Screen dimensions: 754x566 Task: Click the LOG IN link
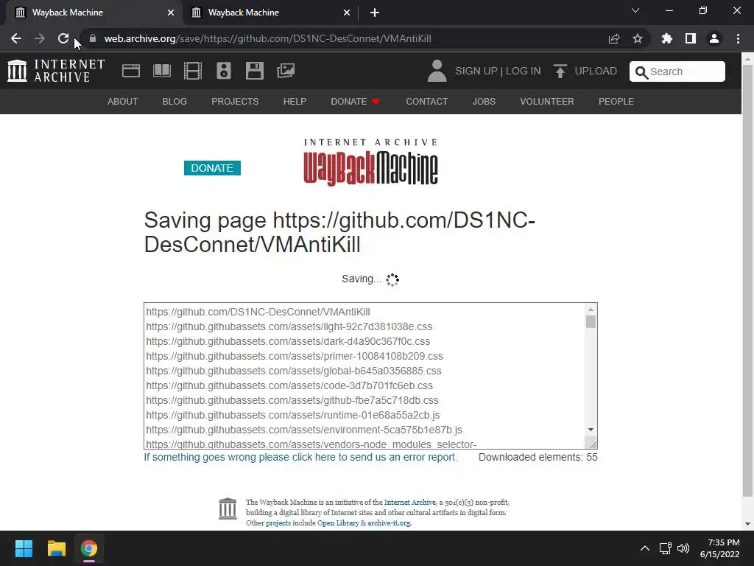tap(524, 71)
